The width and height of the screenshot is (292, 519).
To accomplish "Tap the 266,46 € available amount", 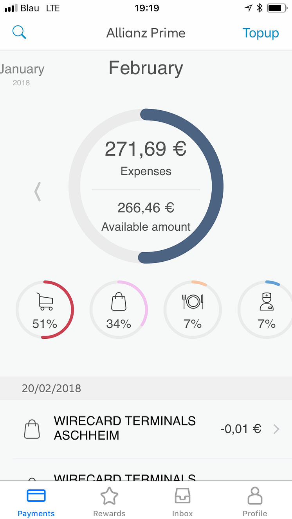I will (146, 208).
